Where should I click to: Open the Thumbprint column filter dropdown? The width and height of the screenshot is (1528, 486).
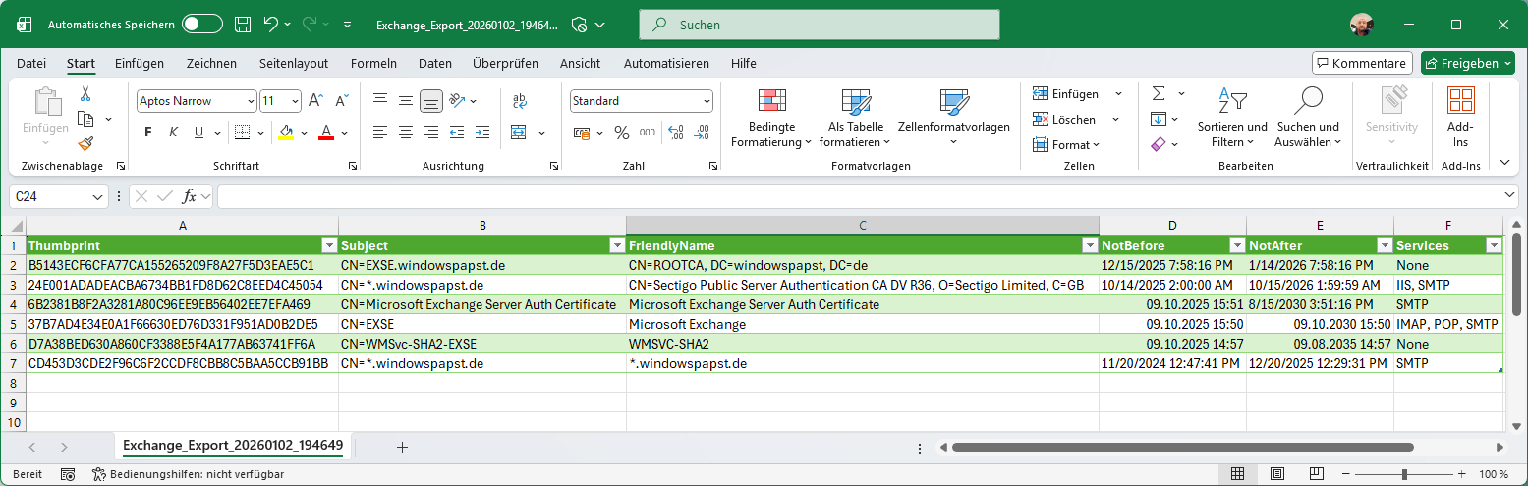tap(329, 245)
